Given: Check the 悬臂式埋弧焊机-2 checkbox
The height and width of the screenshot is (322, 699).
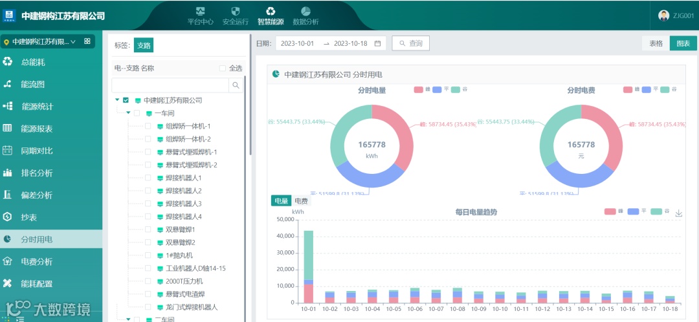Looking at the screenshot, I should pos(148,165).
